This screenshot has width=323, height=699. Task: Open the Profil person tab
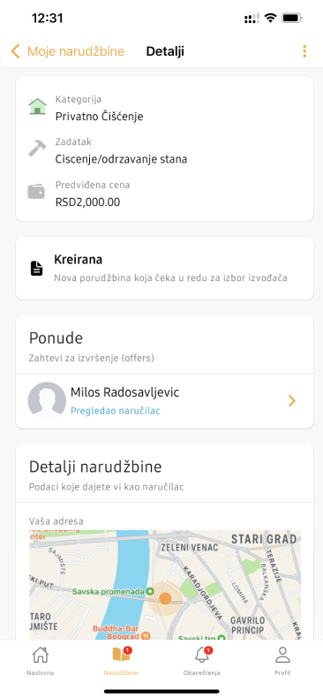(282, 660)
